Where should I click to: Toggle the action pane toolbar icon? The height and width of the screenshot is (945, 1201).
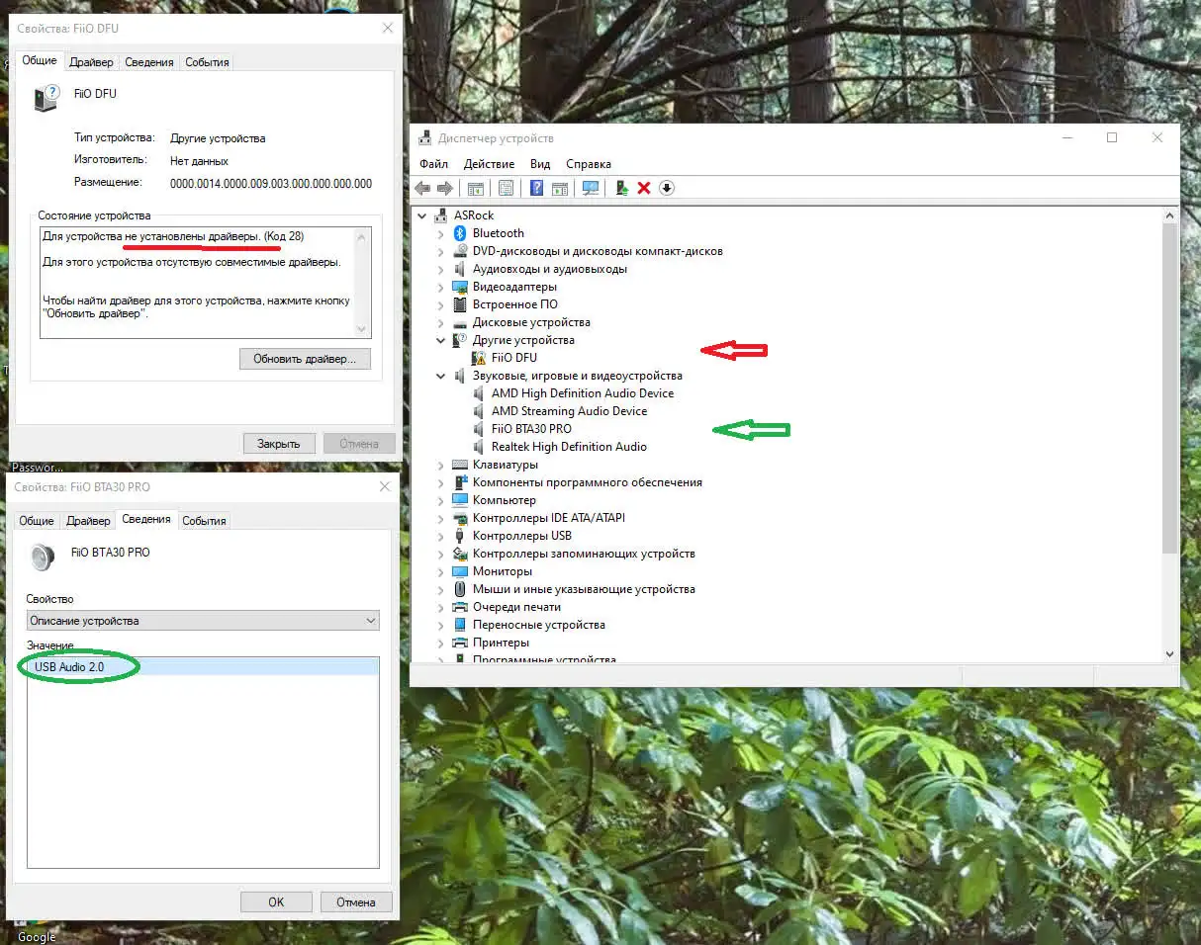(559, 188)
